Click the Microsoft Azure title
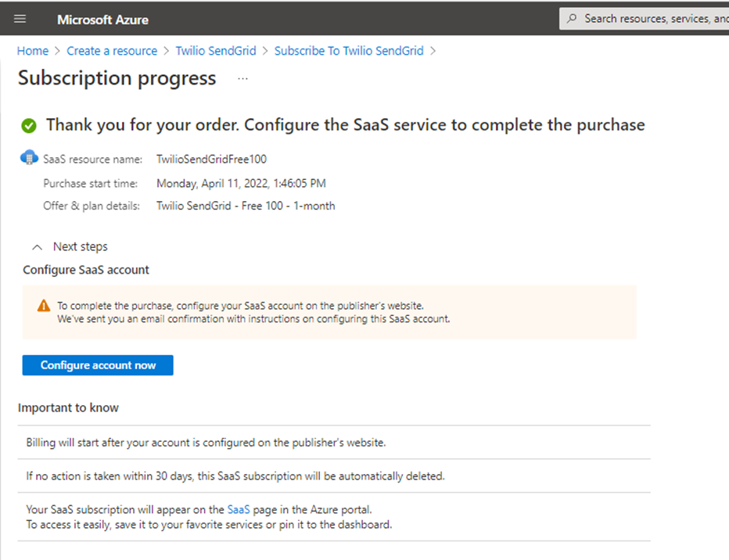Image resolution: width=729 pixels, height=560 pixels. pos(102,20)
